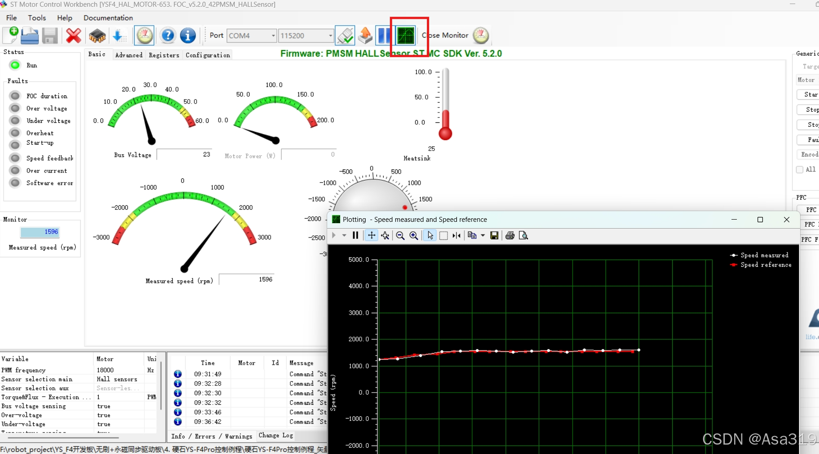Select the dotted rectangle selection tool
This screenshot has height=454, width=819.
(x=443, y=235)
